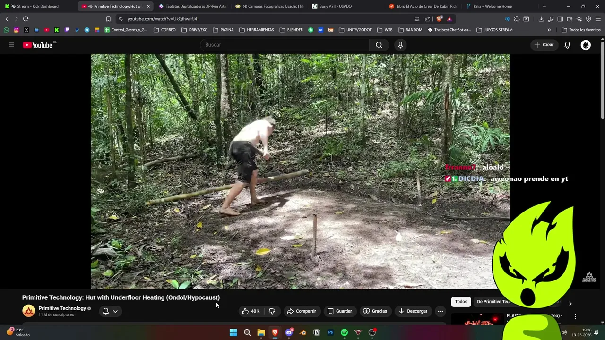Open the browser extensions puzzle icon
This screenshot has width=605, height=340.
[517, 19]
